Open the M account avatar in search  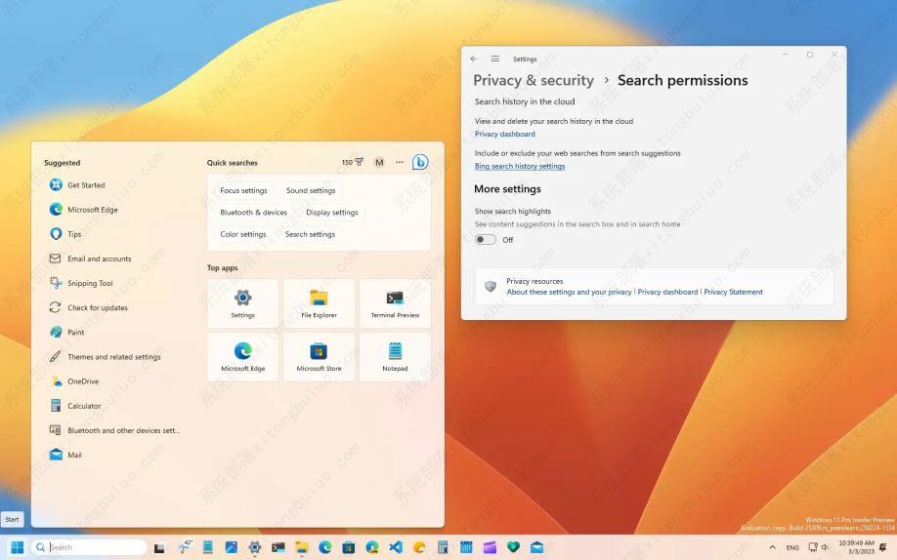point(379,162)
